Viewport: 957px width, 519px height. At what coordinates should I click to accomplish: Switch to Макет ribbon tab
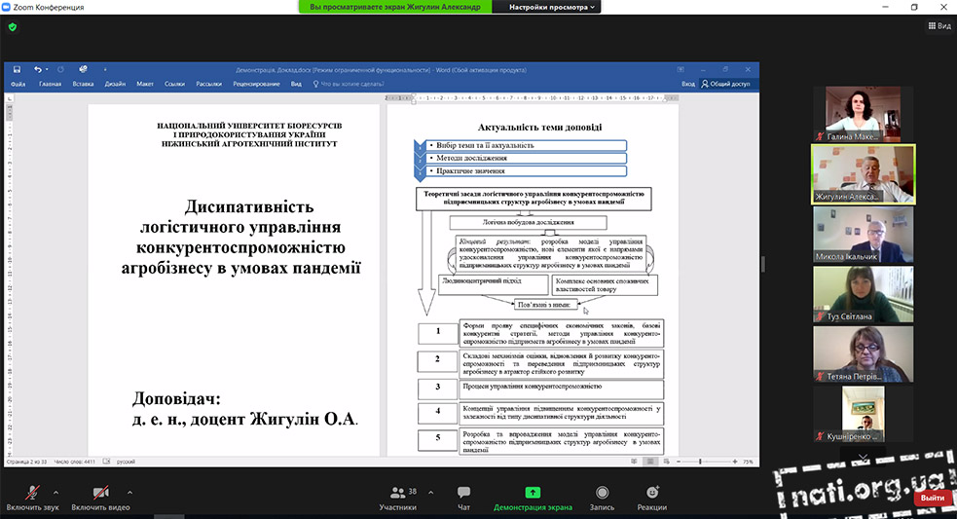[x=145, y=84]
